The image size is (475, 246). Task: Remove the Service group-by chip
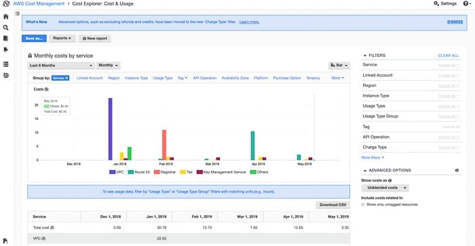(67, 78)
